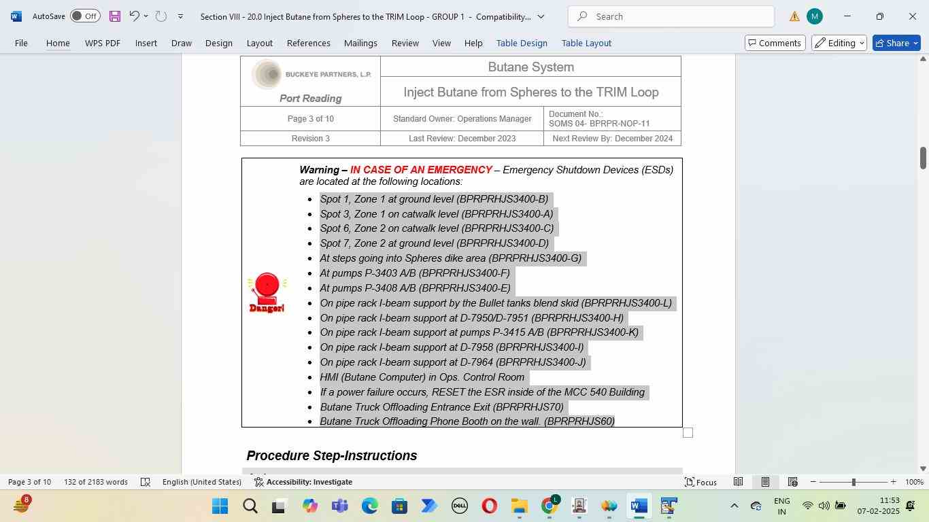The width and height of the screenshot is (929, 522).
Task: Switch to the Insert tab
Action: (x=146, y=43)
